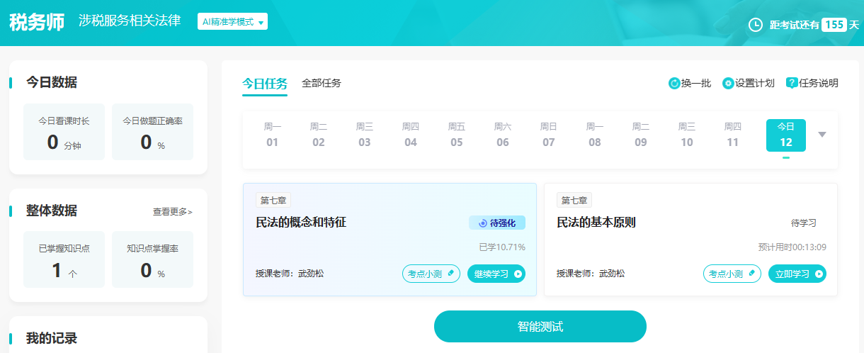The width and height of the screenshot is (864, 353).
Task: Click the 预计用时00:13:09 text
Action: point(792,247)
